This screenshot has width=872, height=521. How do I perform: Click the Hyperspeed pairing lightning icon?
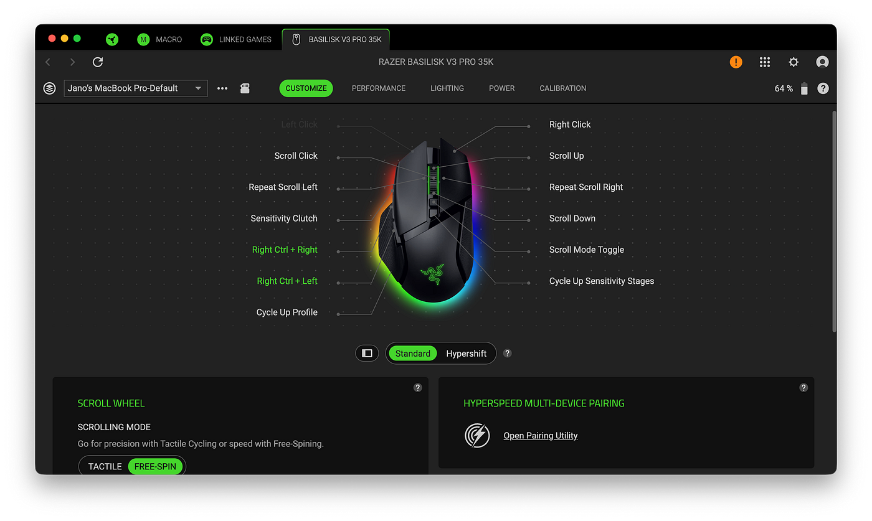[x=477, y=435]
